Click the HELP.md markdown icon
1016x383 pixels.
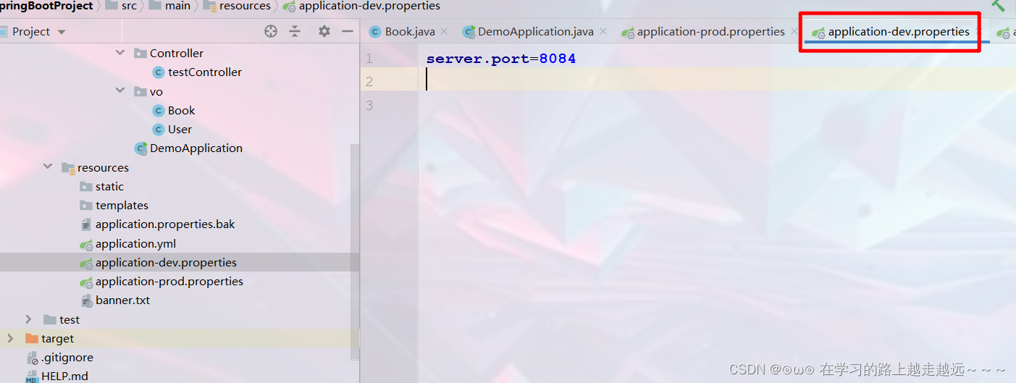coord(32,376)
